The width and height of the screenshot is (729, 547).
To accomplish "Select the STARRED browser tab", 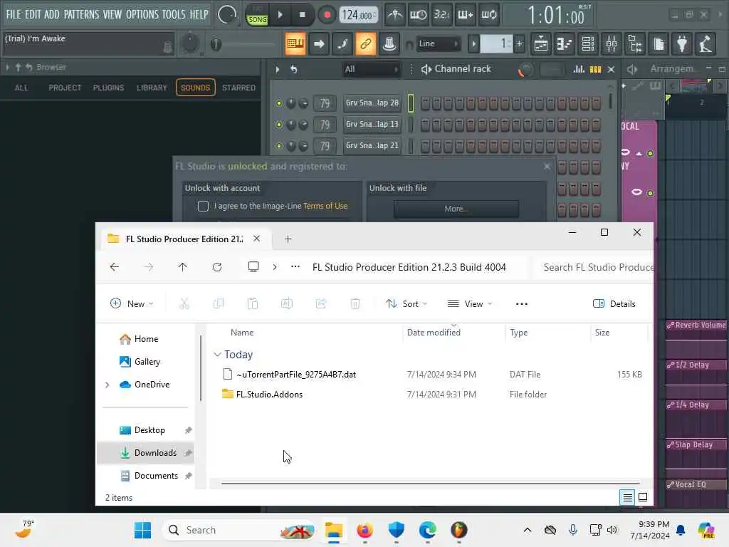I will click(238, 88).
